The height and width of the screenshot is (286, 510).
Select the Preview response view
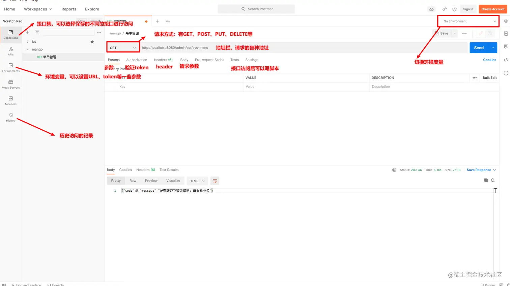tap(151, 181)
